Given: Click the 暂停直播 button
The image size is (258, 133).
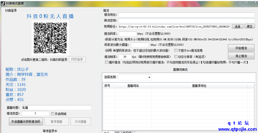Looking at the screenshot, I should [x=57, y=121].
